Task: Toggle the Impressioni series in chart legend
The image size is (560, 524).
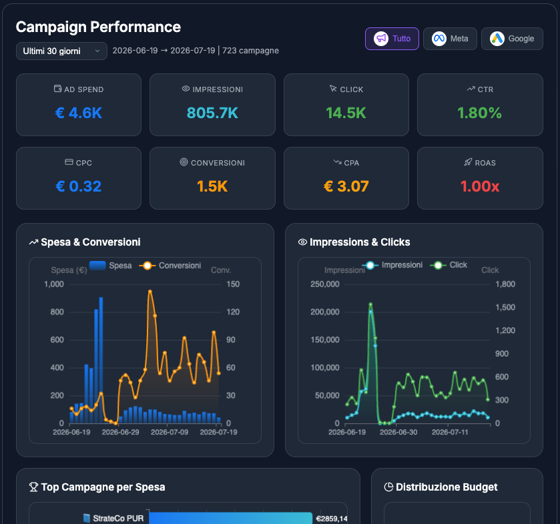Action: (392, 265)
